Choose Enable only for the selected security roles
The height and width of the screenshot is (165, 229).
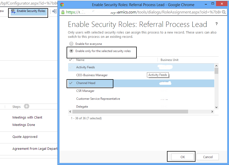point(71,51)
